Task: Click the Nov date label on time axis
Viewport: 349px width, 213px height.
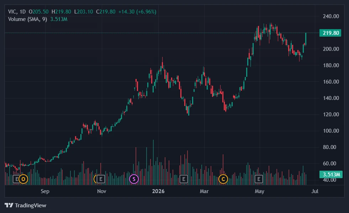Action: pos(102,191)
